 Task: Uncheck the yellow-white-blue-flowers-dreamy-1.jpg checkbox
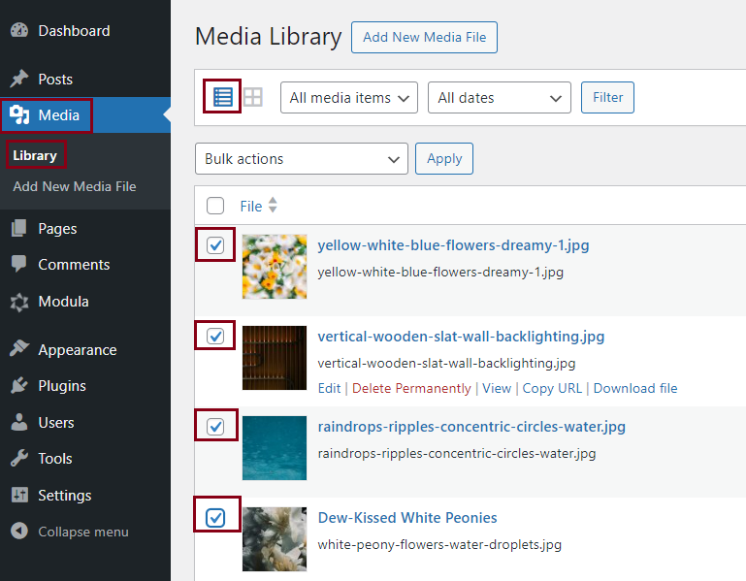[x=215, y=245]
